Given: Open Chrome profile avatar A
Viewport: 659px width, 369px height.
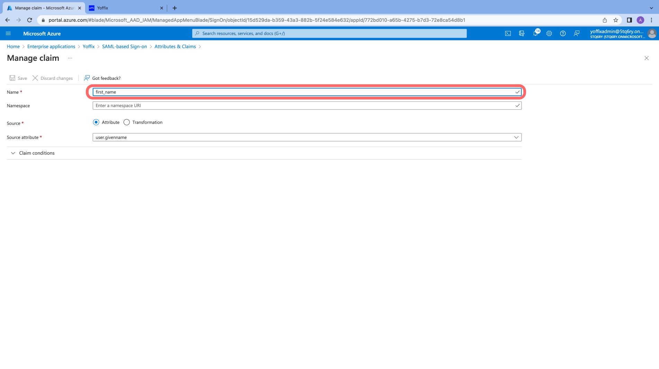Looking at the screenshot, I should 640,20.
